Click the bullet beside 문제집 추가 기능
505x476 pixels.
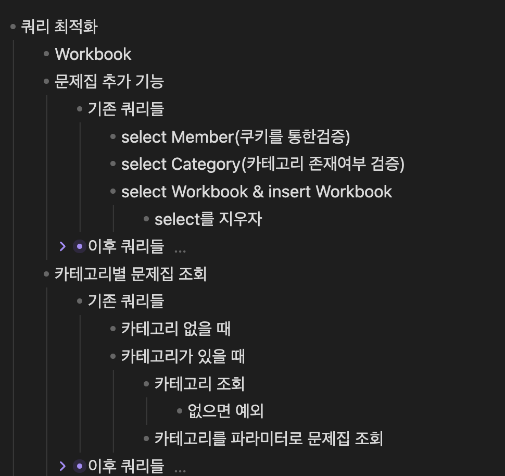click(46, 81)
